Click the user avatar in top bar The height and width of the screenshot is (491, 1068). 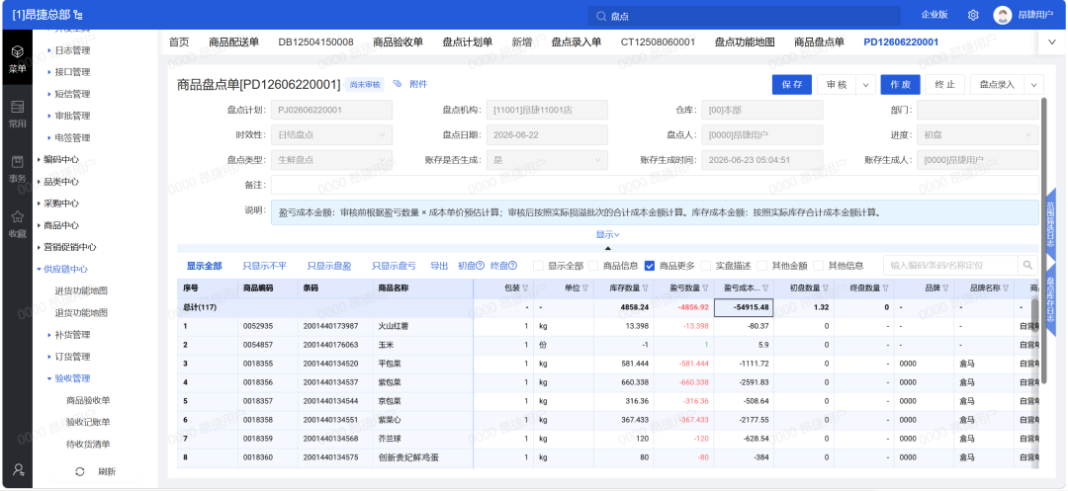pyautogui.click(x=1002, y=15)
